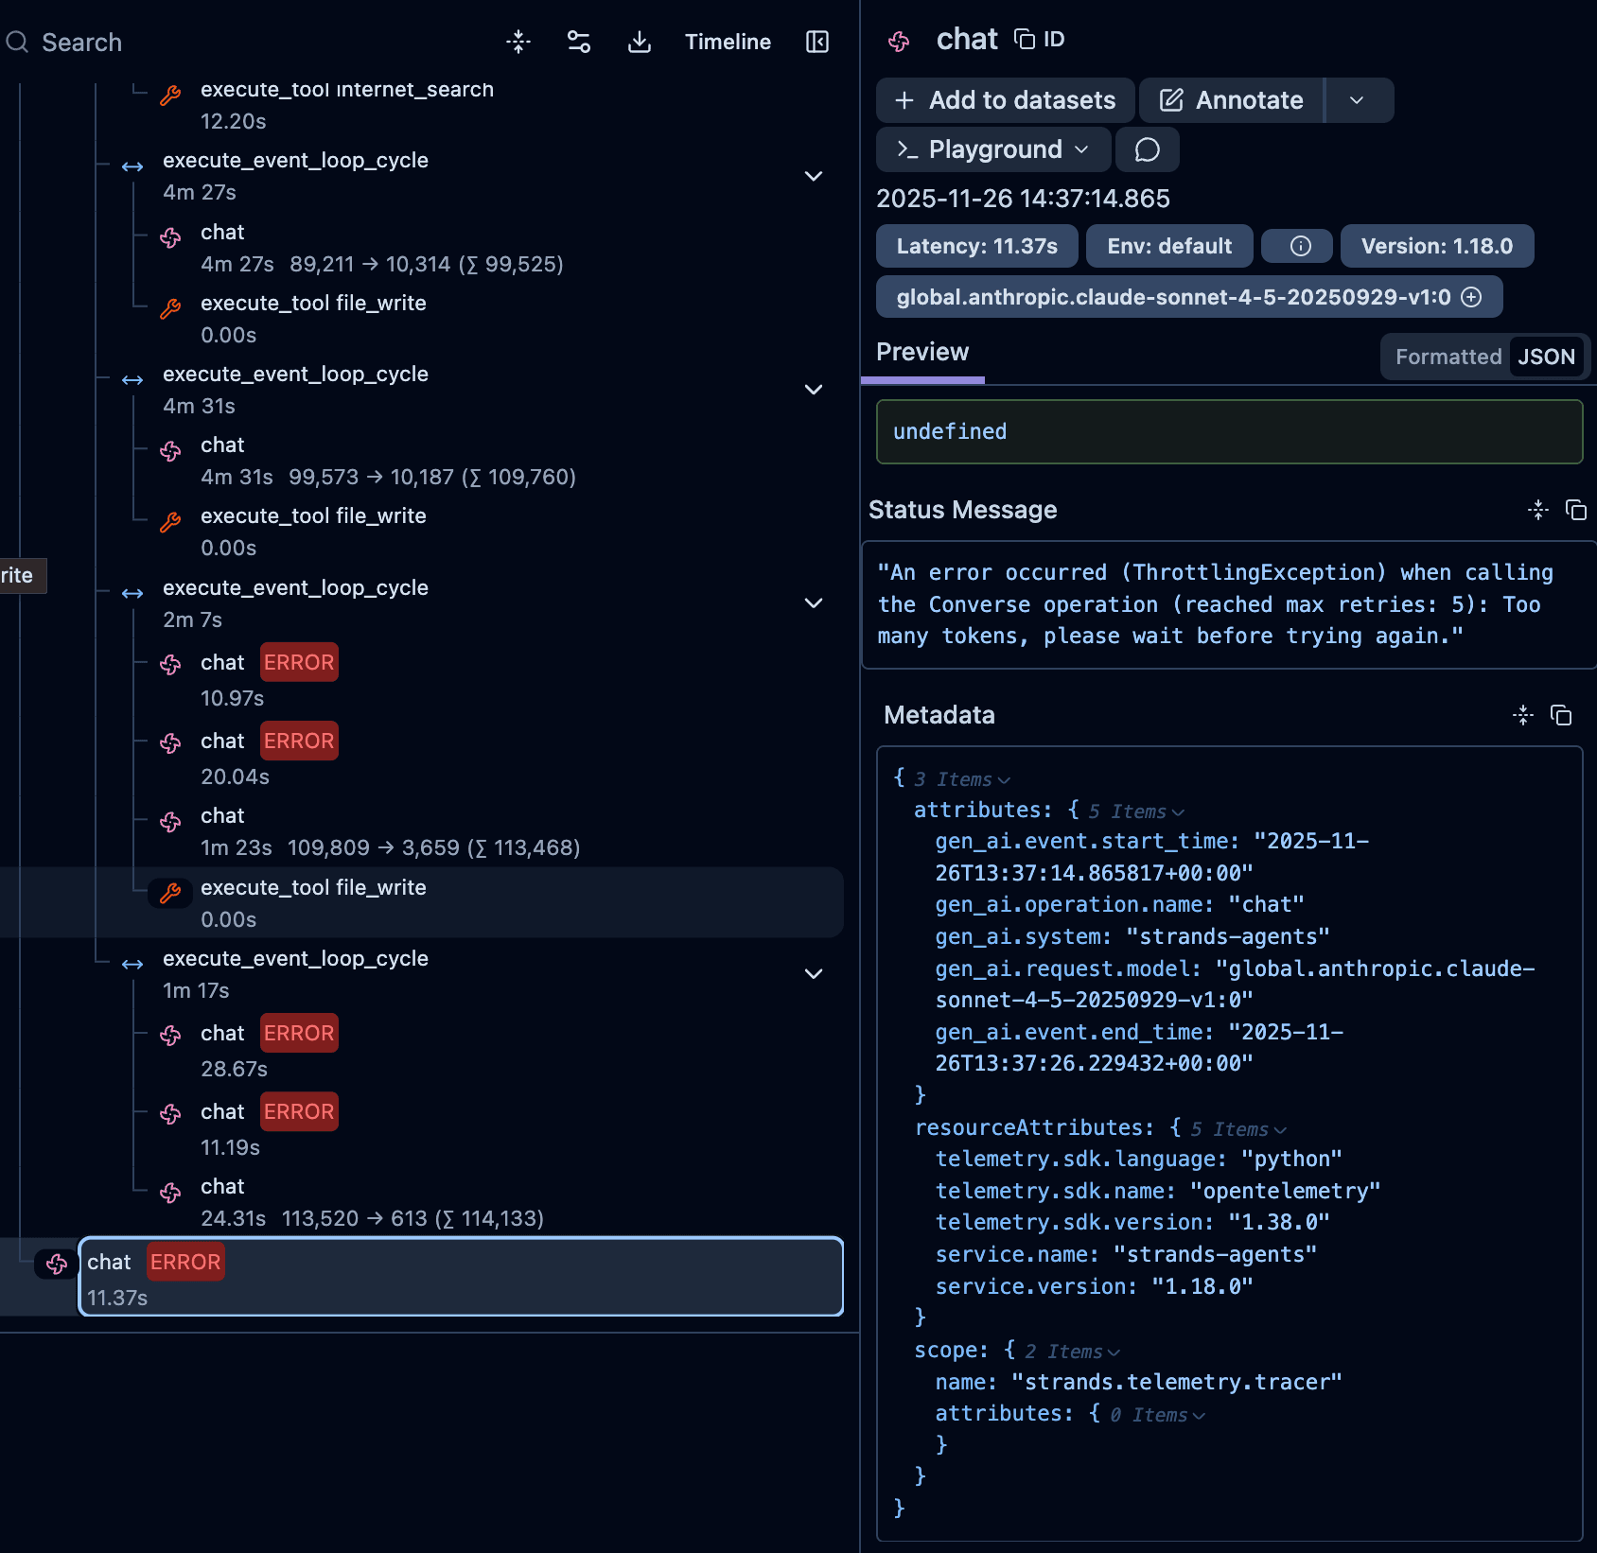
Task: Collapse the trace tree side panel
Action: [816, 42]
